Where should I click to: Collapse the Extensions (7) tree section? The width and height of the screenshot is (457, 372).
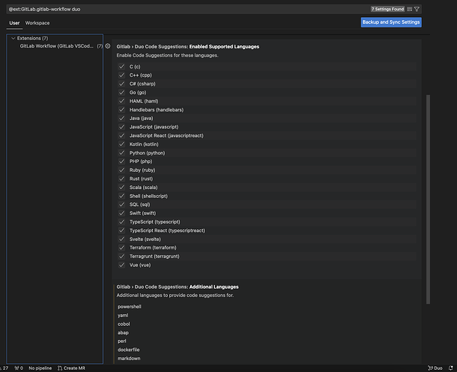point(13,38)
